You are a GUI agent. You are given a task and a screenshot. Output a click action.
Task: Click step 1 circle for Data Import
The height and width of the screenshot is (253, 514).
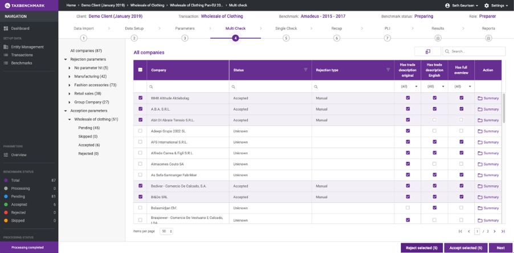pyautogui.click(x=84, y=38)
